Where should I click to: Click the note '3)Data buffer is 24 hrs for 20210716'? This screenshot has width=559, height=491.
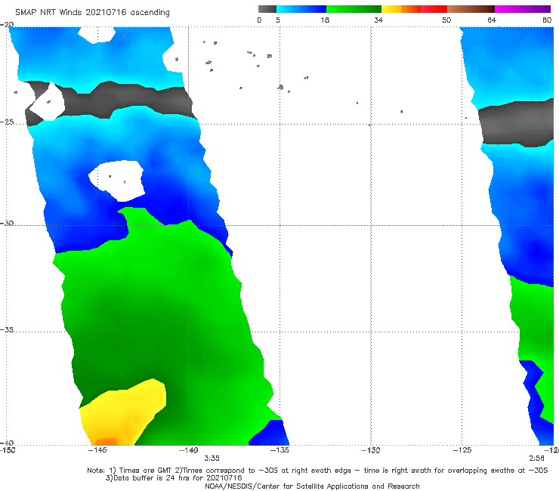point(174,478)
